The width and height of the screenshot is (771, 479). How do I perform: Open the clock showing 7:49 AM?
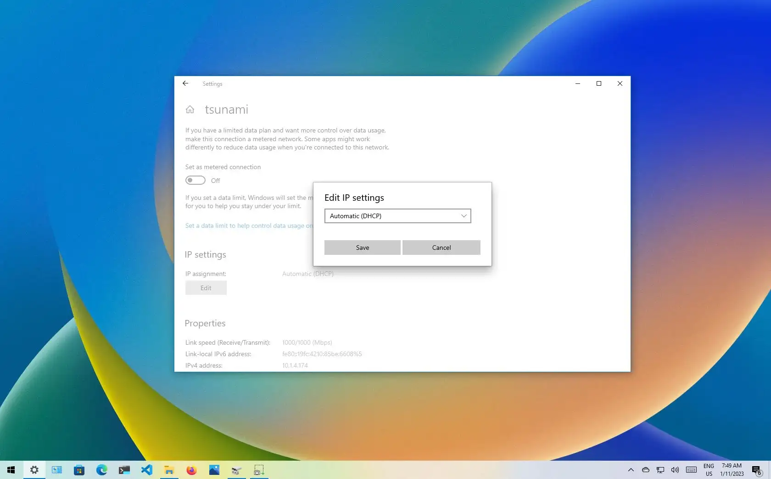coord(730,469)
